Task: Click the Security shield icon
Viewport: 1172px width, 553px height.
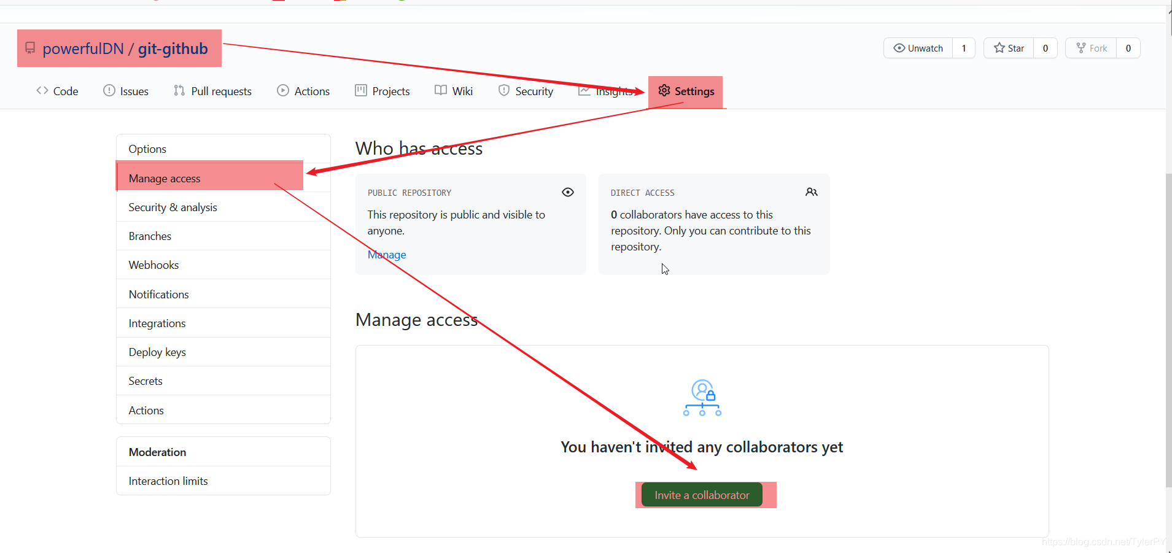Action: [504, 90]
